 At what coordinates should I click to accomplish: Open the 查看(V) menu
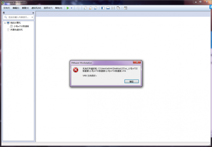(x=25, y=8)
